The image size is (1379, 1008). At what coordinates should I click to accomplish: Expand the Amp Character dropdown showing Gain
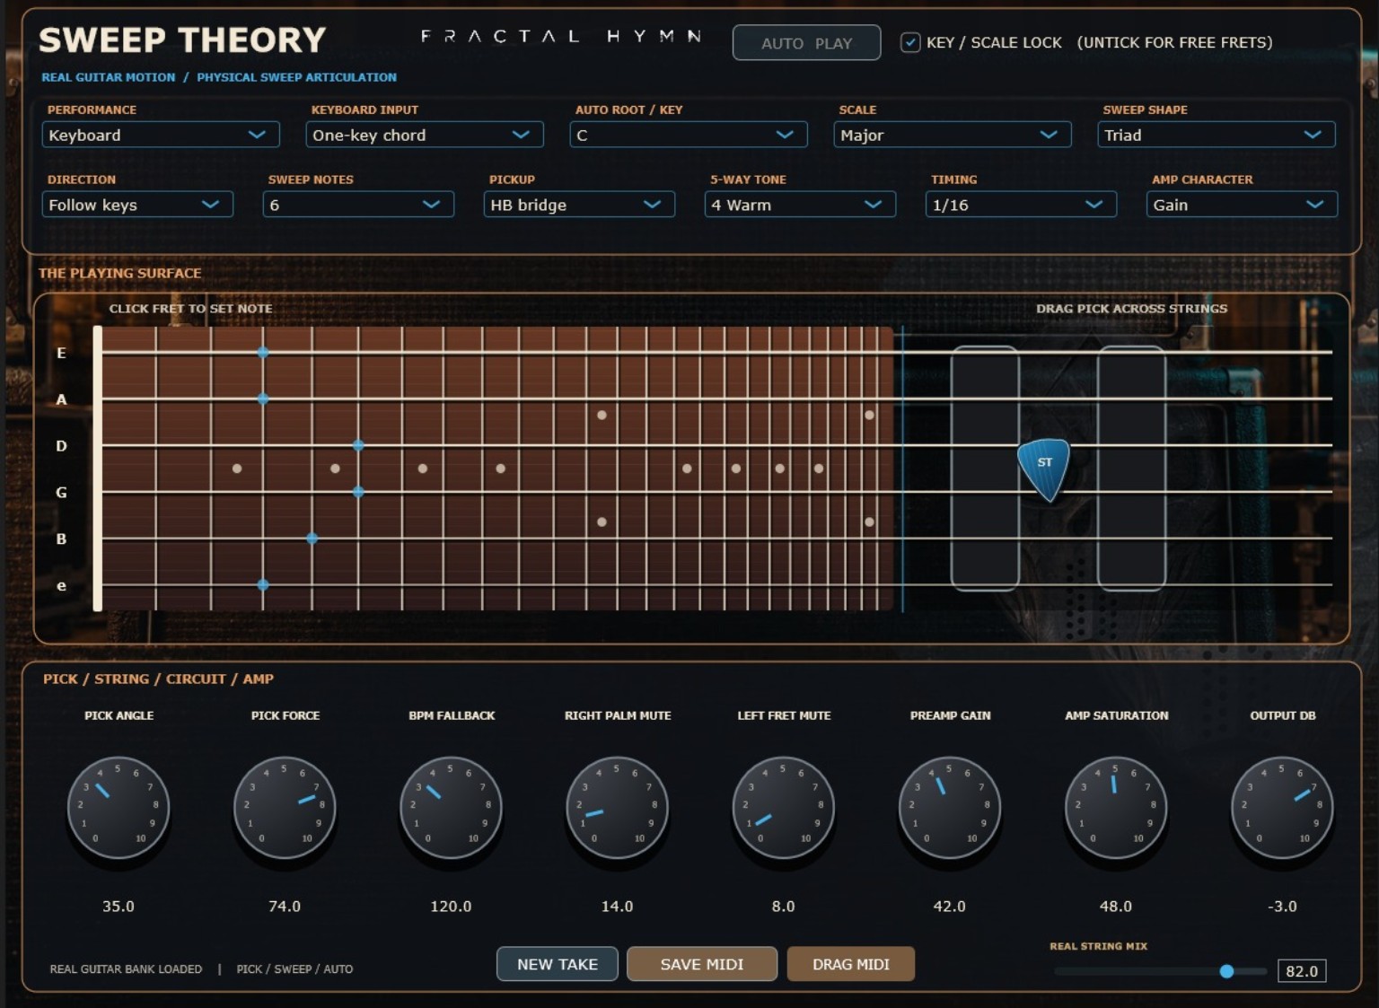(x=1242, y=205)
